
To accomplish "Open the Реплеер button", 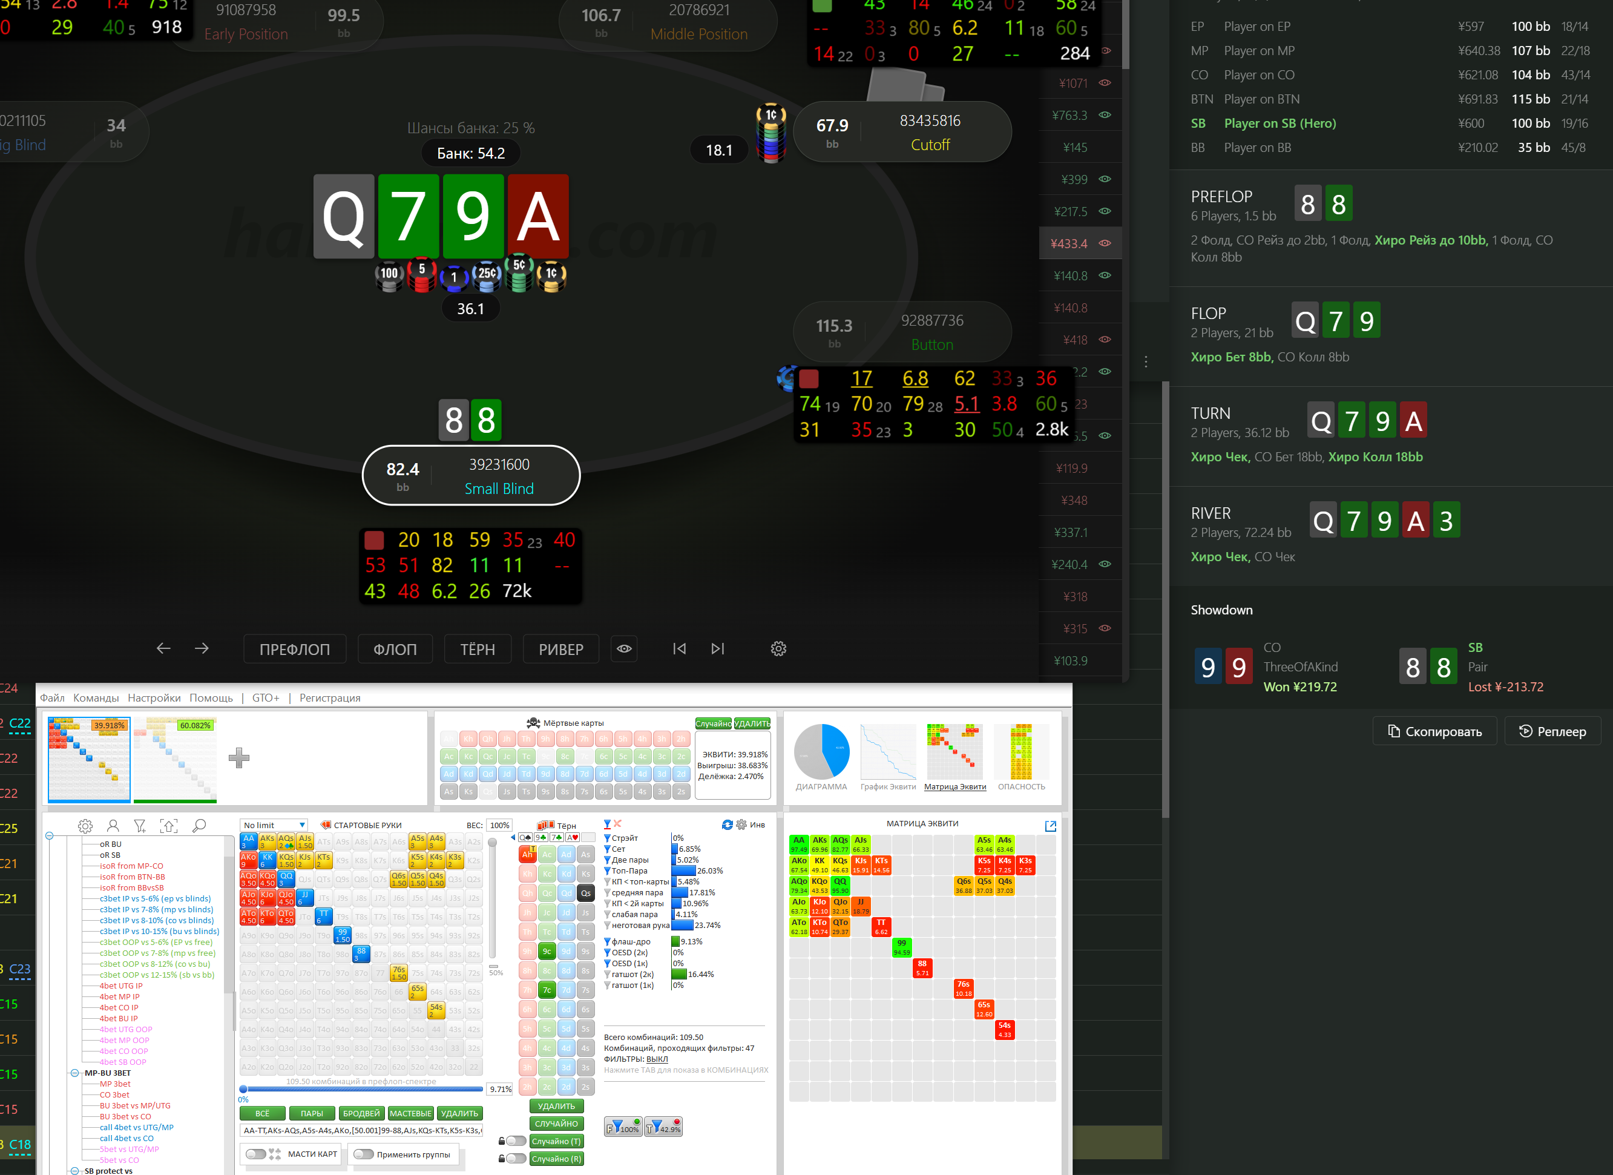I will click(x=1552, y=731).
